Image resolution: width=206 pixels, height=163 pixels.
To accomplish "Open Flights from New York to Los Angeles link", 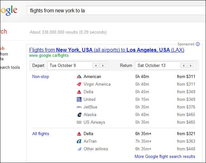I will coord(106,50).
